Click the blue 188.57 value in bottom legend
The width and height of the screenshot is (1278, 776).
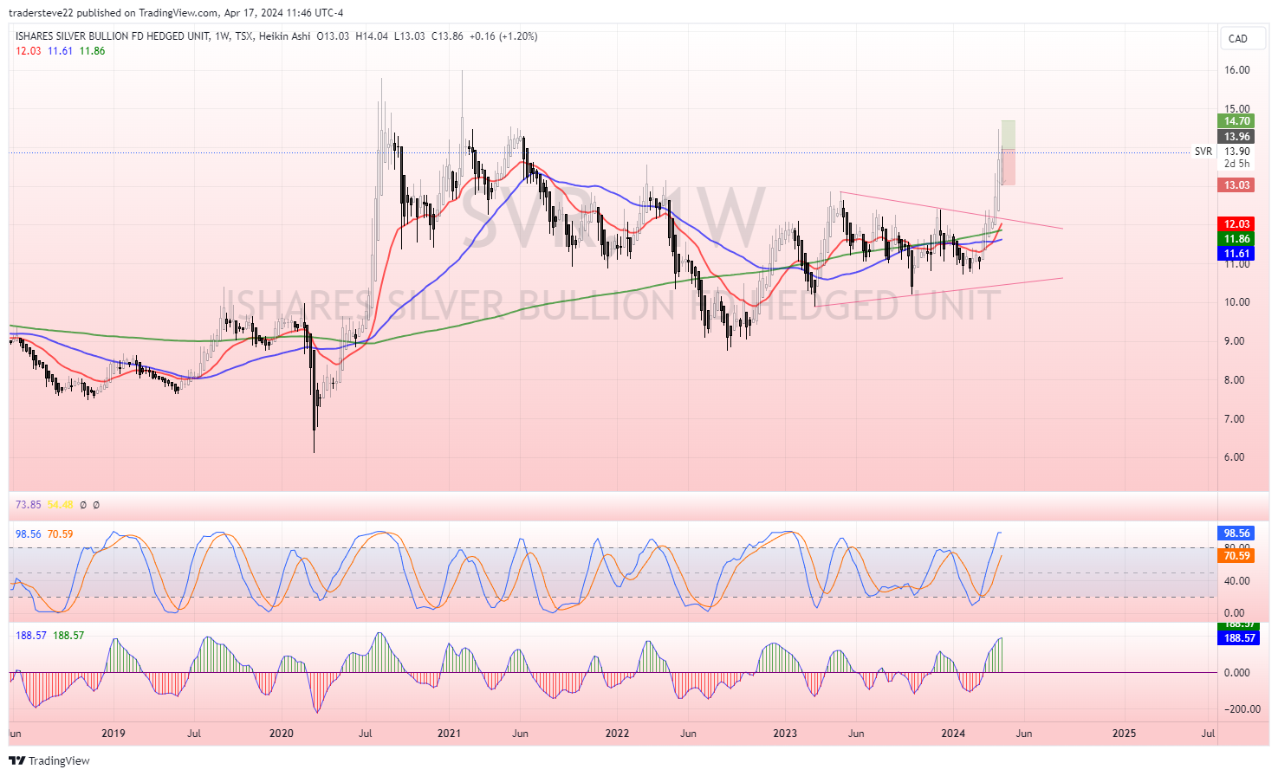pos(31,636)
